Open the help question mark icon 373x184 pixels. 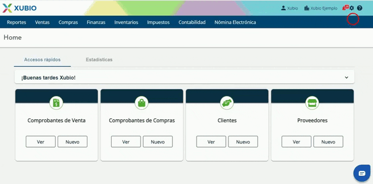tap(359, 8)
